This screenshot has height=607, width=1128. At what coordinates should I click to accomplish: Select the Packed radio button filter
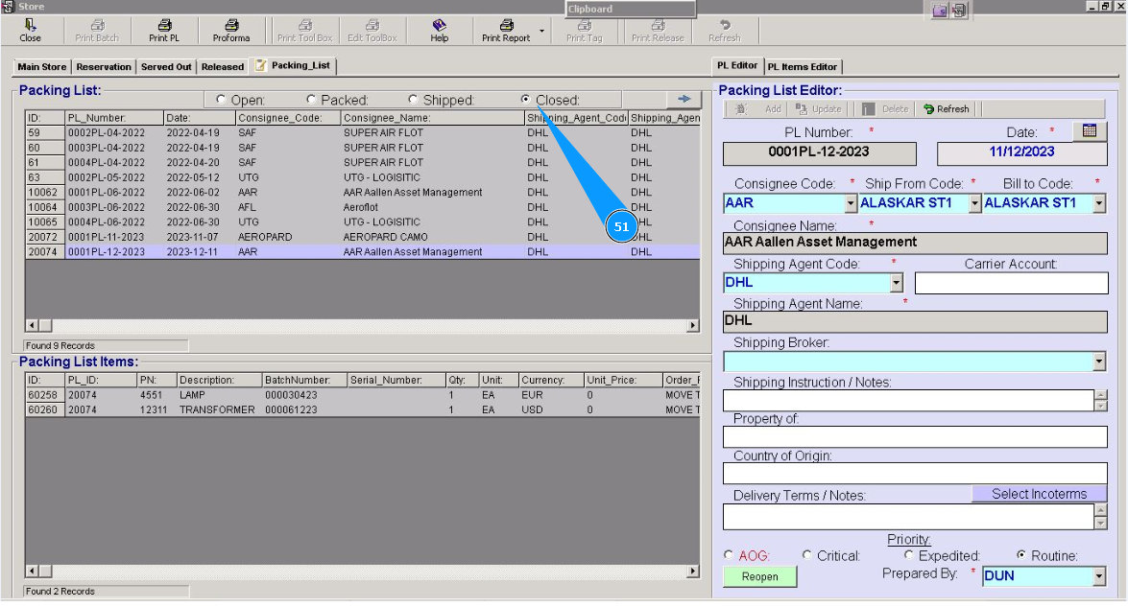[x=311, y=100]
